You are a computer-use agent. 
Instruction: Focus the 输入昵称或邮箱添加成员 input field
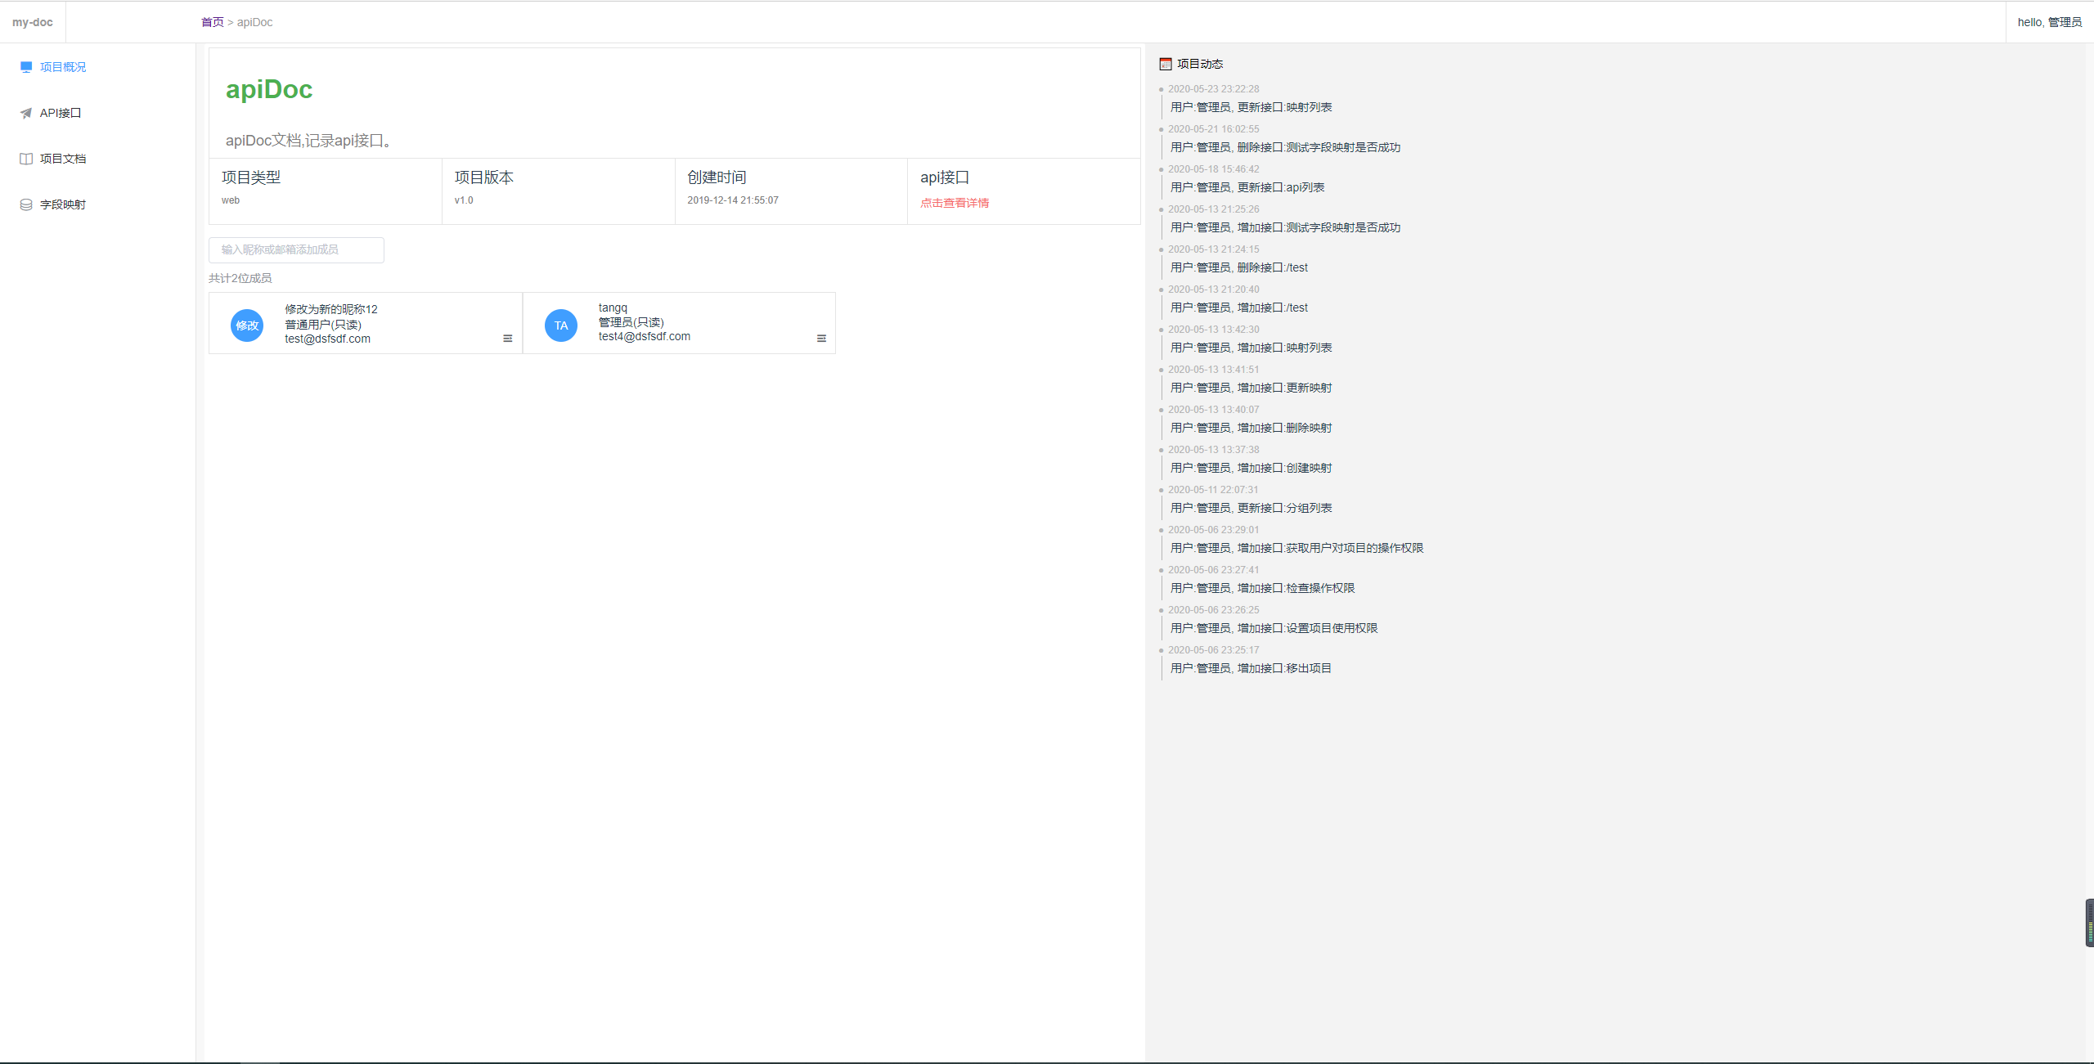296,249
